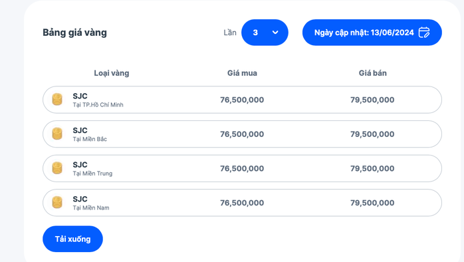The width and height of the screenshot is (464, 262).
Task: Click the coin icon for SJC Tại Miền Trung
Action: coord(57,168)
